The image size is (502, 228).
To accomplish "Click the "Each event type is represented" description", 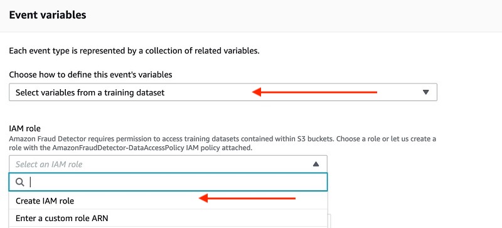I will coord(134,51).
